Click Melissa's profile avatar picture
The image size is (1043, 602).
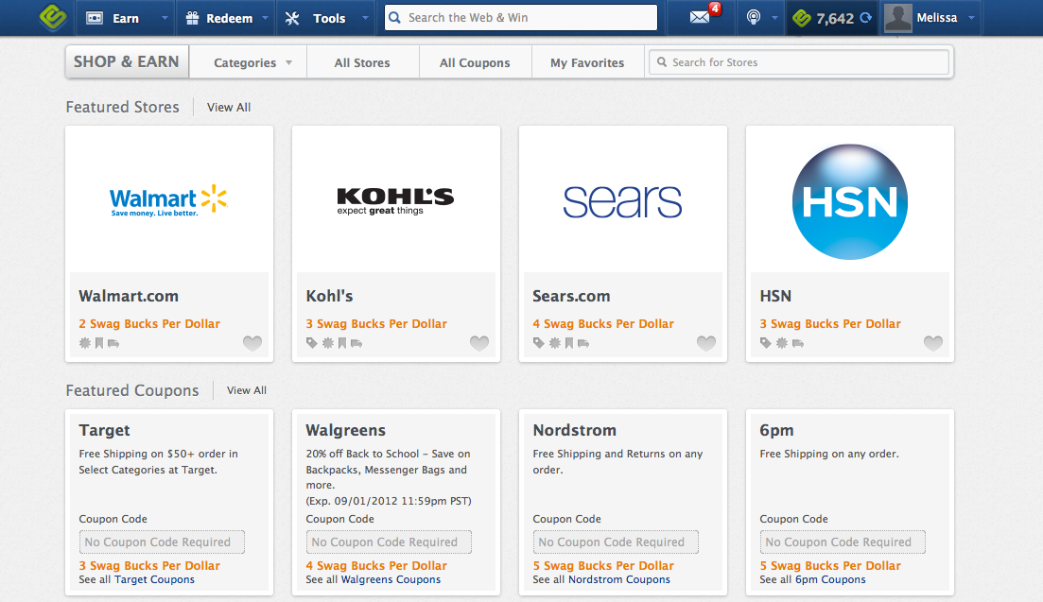(x=897, y=18)
